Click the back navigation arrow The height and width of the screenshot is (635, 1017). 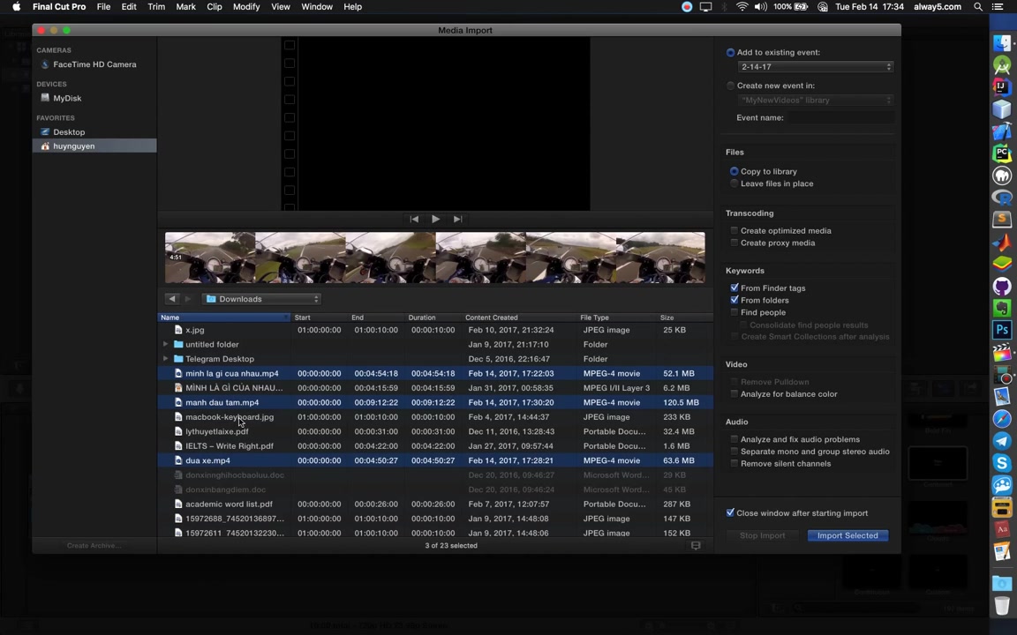pyautogui.click(x=172, y=299)
